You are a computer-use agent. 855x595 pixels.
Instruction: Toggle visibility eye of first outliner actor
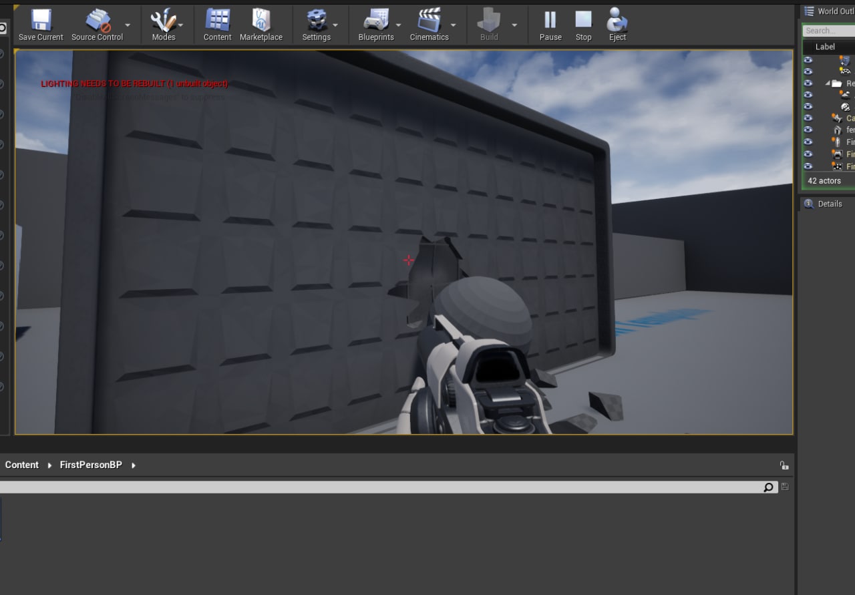pos(808,59)
